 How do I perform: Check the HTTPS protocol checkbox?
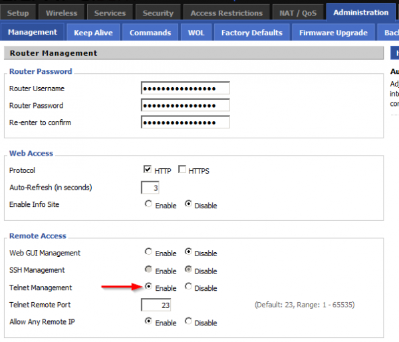coord(182,170)
